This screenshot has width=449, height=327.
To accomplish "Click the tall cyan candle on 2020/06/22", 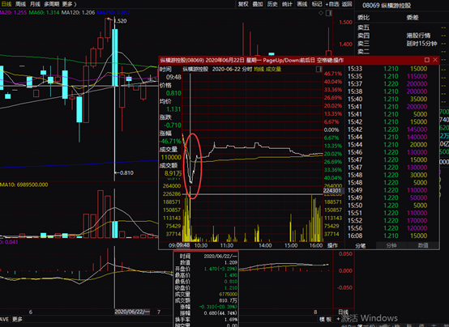I will click(115, 57).
